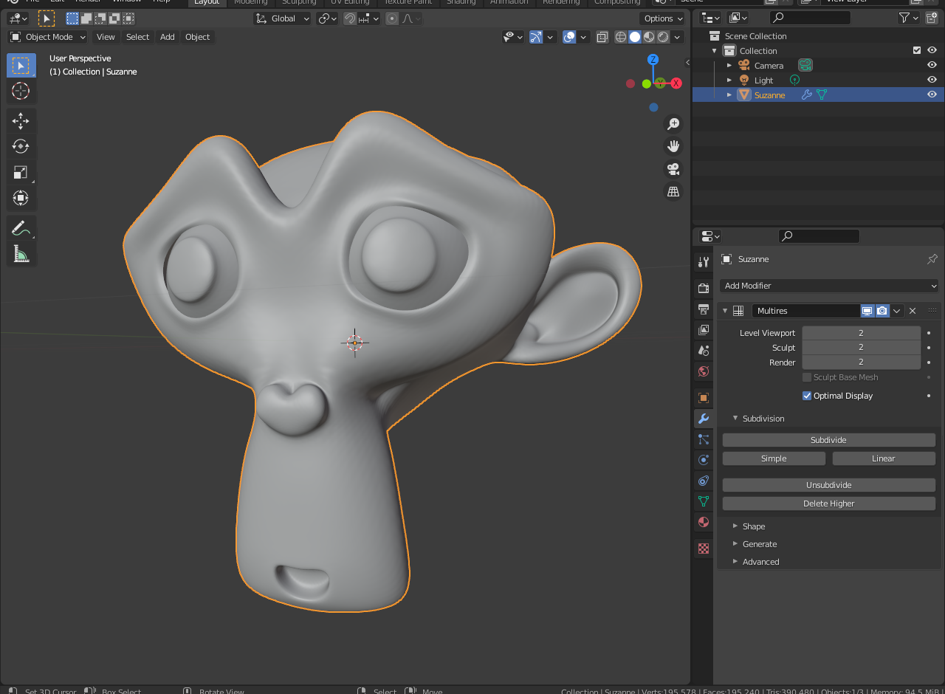
Task: Open the Particles properties tab
Action: [704, 439]
